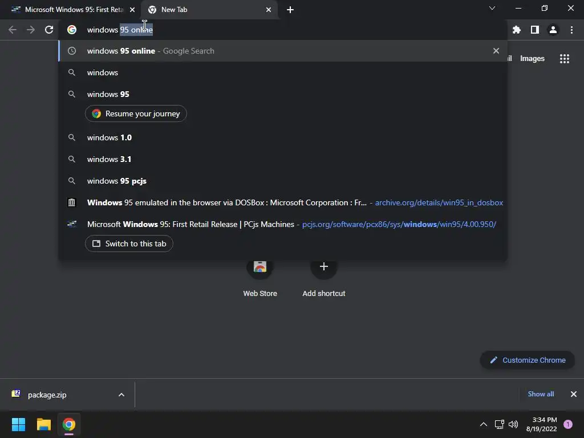Screen dimensions: 584x438
Task: Open the Chrome profile avatar
Action: [x=553, y=30]
